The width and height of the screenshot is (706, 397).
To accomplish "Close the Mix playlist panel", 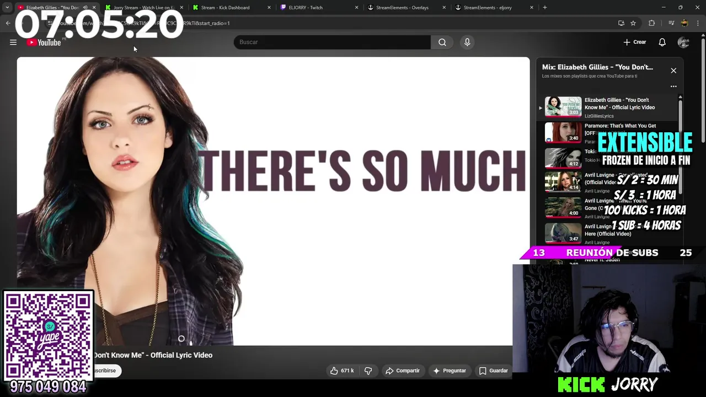I will (x=673, y=71).
